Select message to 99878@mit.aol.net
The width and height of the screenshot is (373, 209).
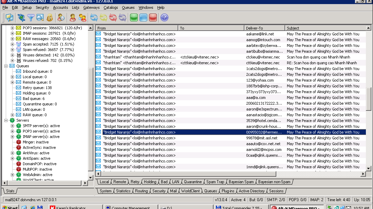(x=231, y=138)
